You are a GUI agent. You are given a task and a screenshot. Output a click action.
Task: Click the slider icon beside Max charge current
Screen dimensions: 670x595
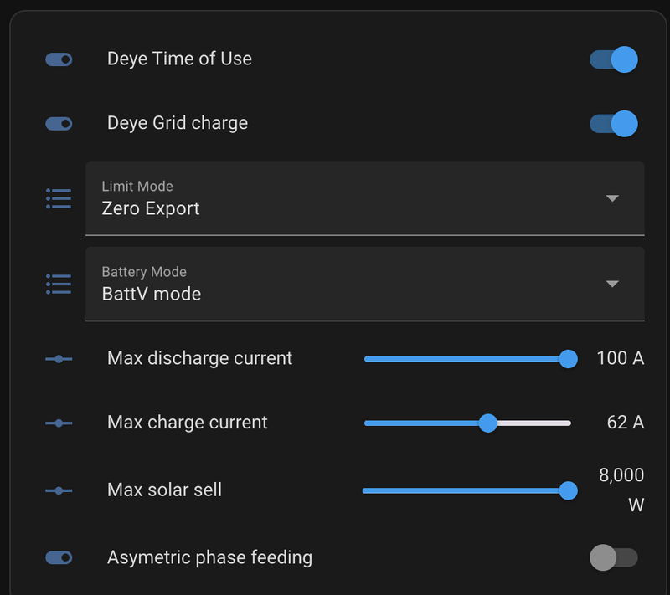pos(59,423)
